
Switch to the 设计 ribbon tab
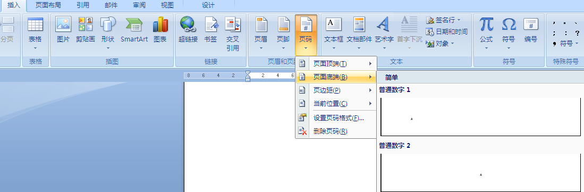(208, 5)
